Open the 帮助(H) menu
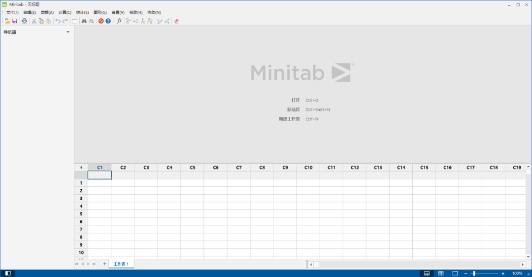This screenshot has height=277, width=532. click(136, 12)
